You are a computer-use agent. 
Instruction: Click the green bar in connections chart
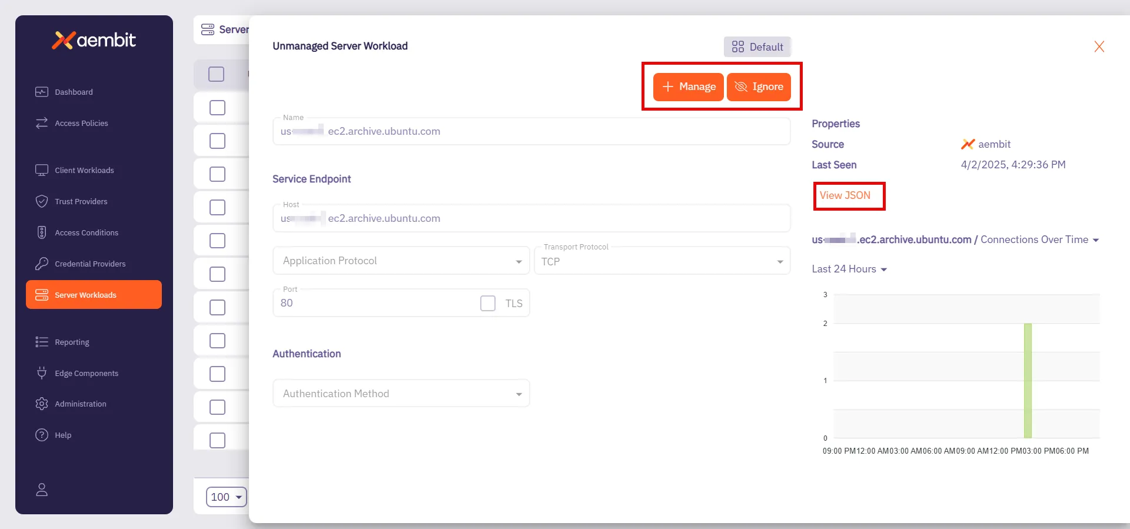(x=1028, y=381)
